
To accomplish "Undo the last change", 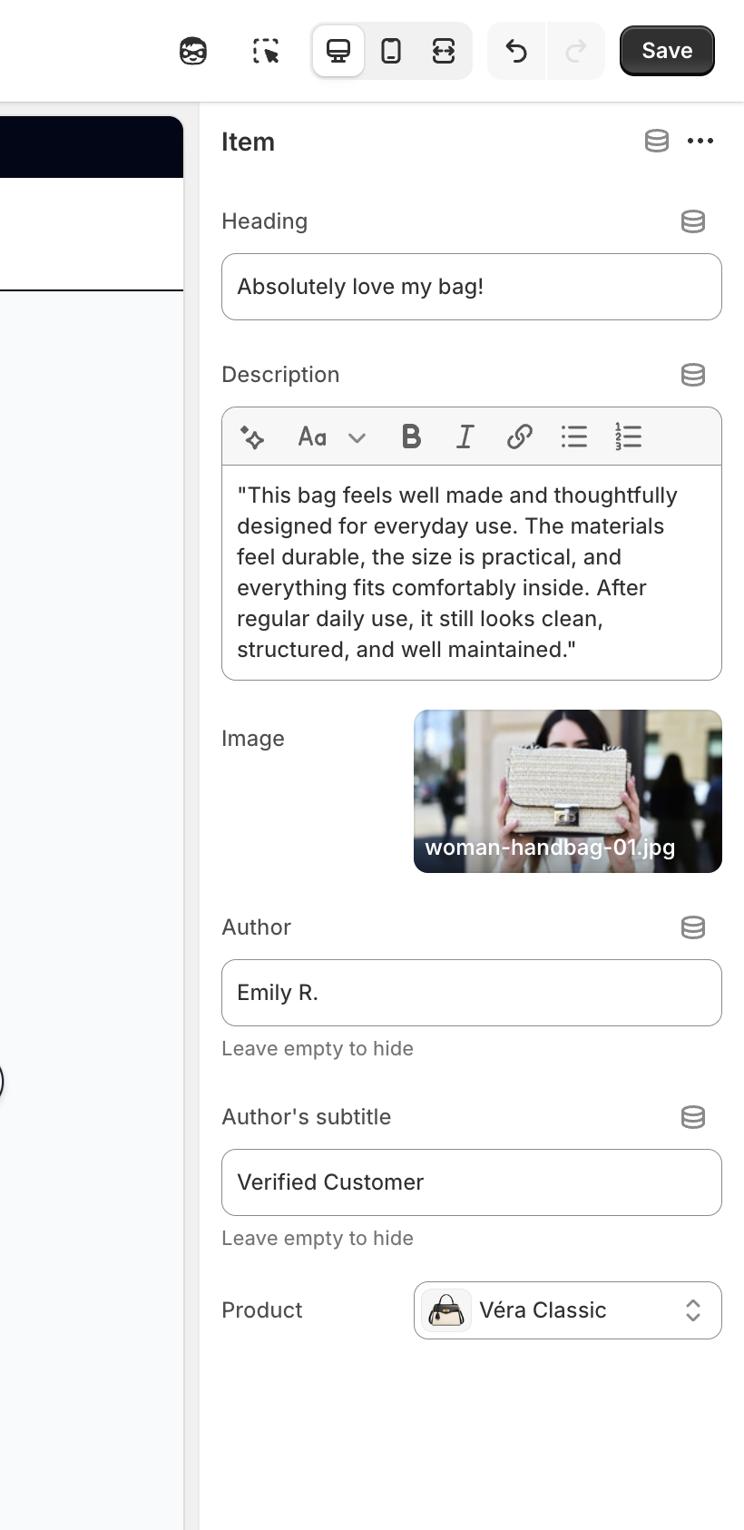I will (516, 51).
